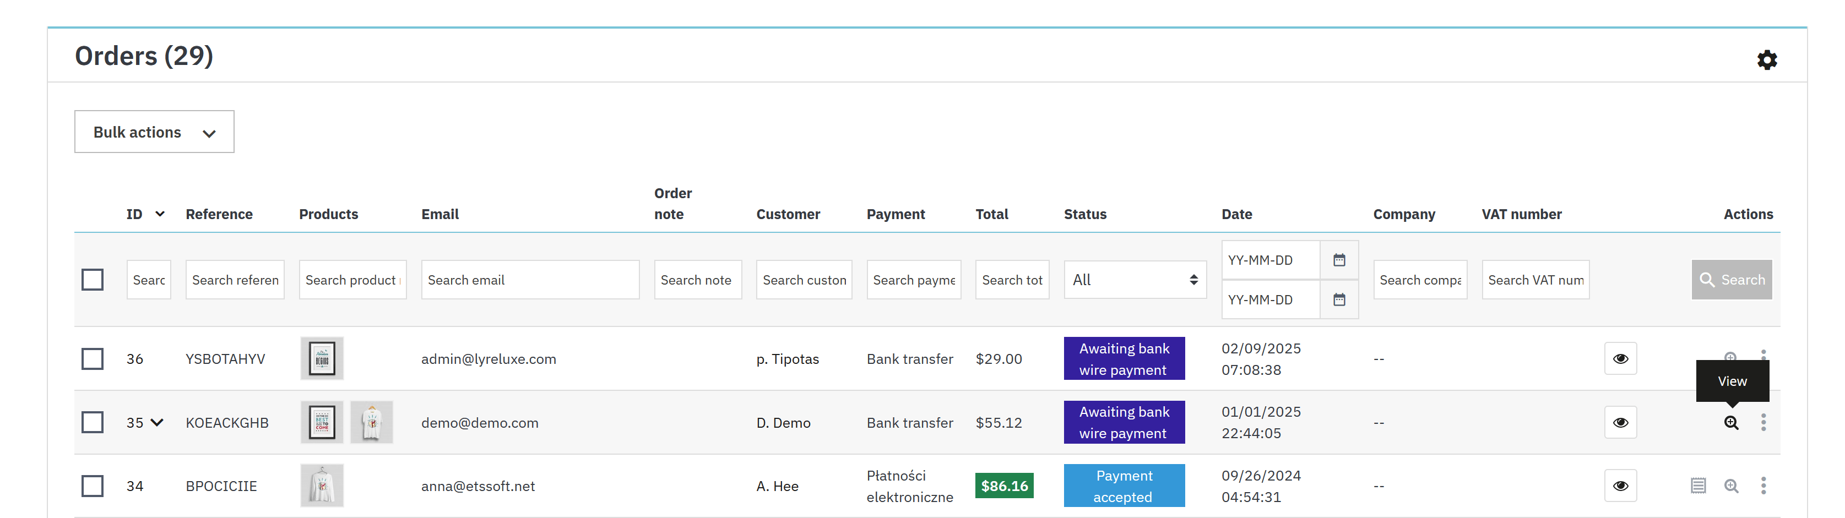Image resolution: width=1845 pixels, height=518 pixels.
Task: Click the sweater thumbnail for order 34
Action: [322, 486]
